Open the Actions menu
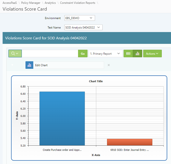Viewport: 171px width, 164px height. click(x=152, y=54)
